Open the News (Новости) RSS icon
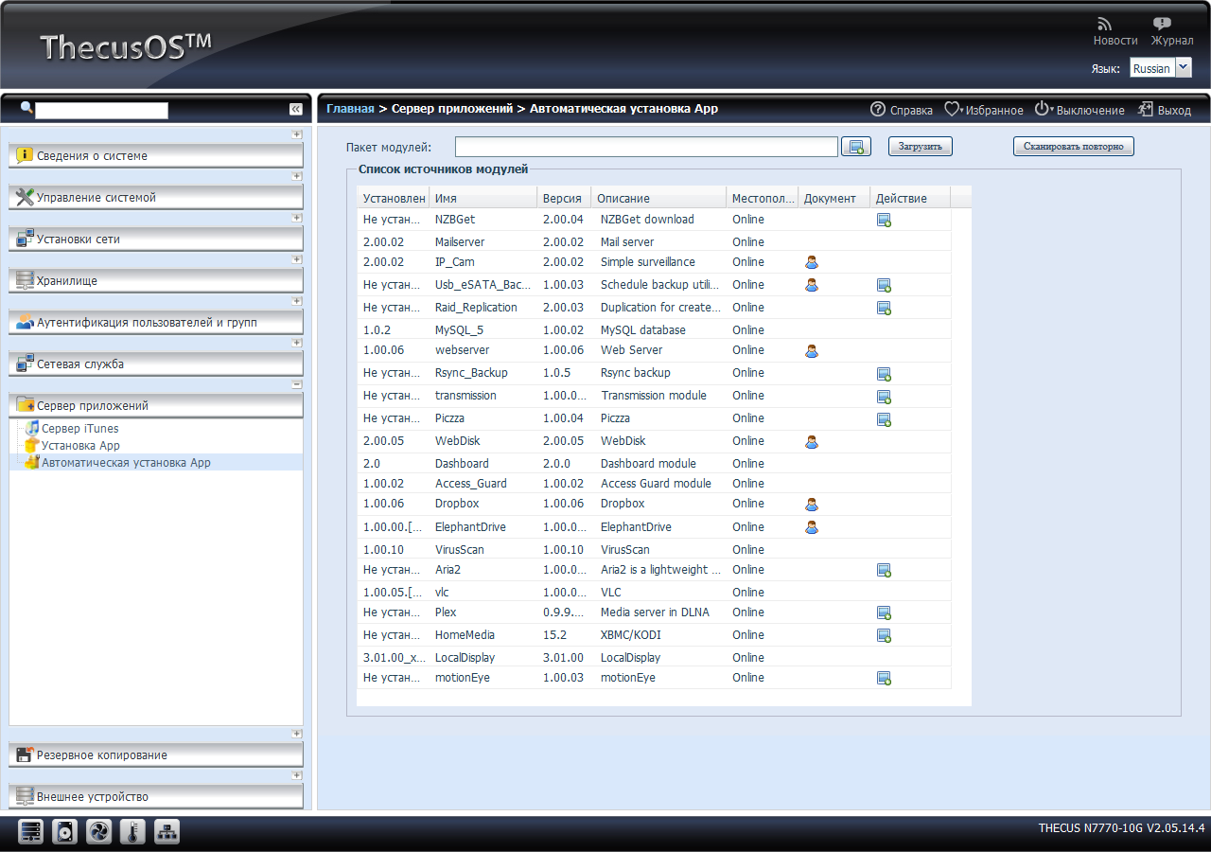 point(1105,24)
